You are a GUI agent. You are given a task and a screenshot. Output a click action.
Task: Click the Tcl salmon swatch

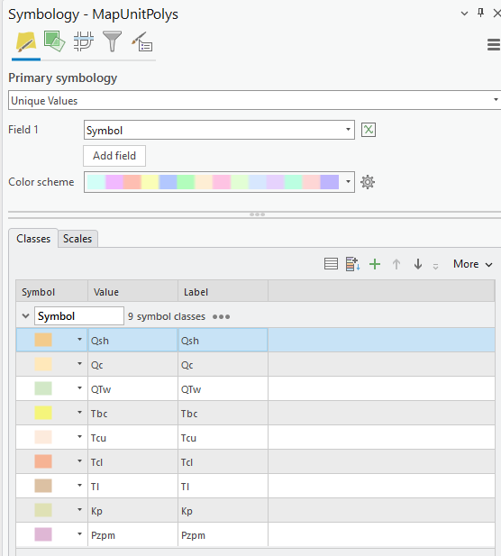point(43,461)
